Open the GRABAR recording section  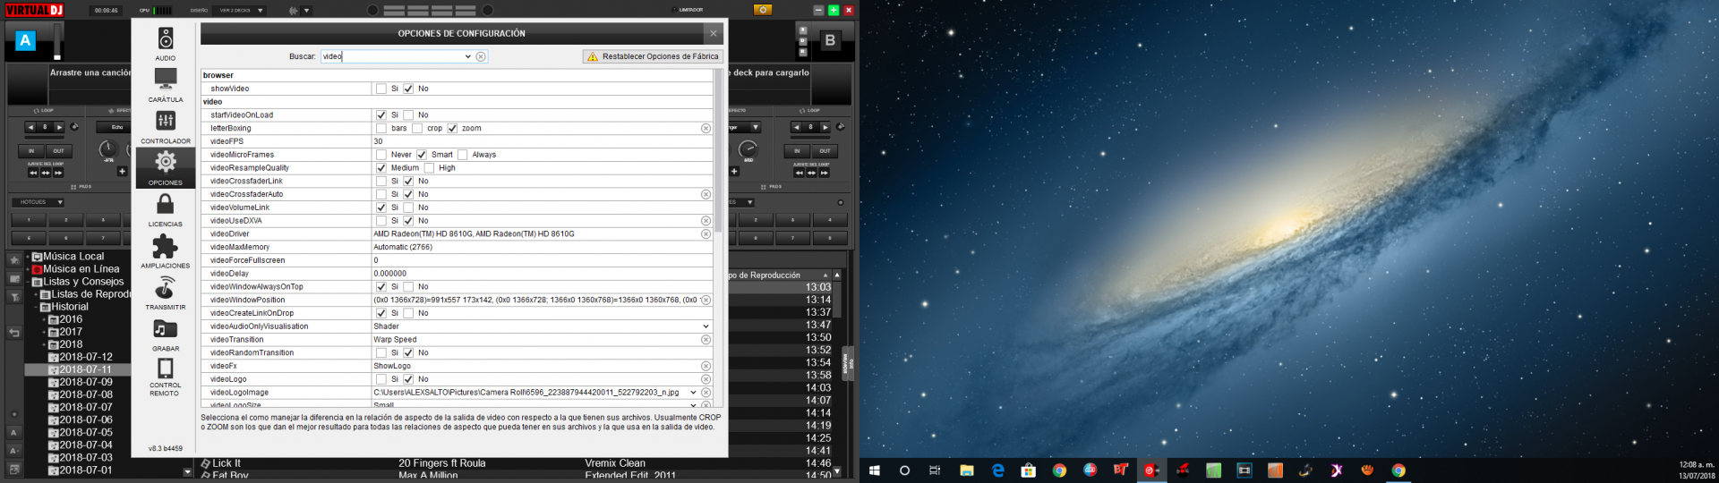pos(166,335)
